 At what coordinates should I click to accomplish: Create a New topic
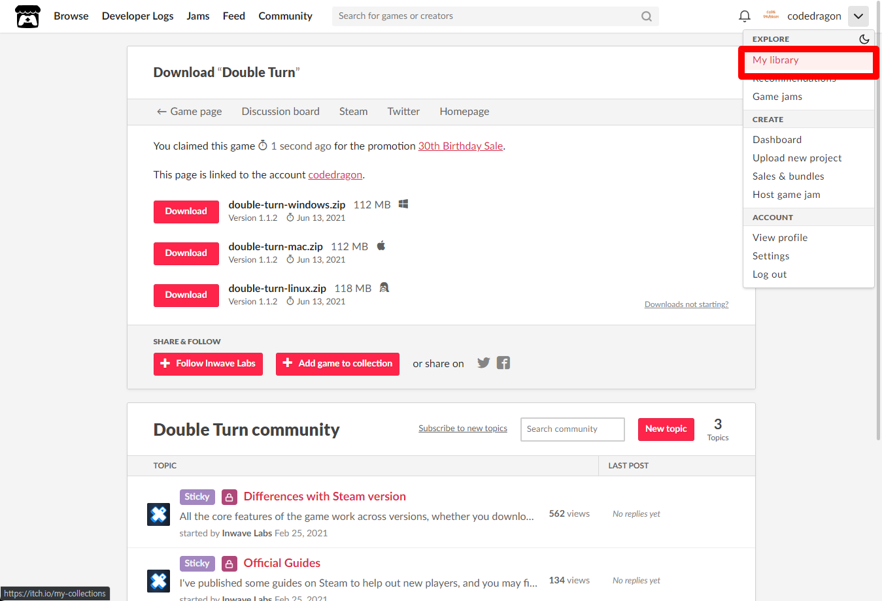coord(666,429)
